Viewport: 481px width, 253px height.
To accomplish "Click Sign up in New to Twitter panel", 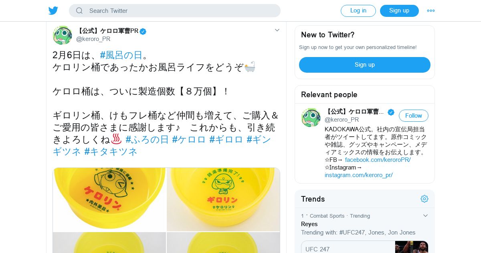I will [x=365, y=65].
